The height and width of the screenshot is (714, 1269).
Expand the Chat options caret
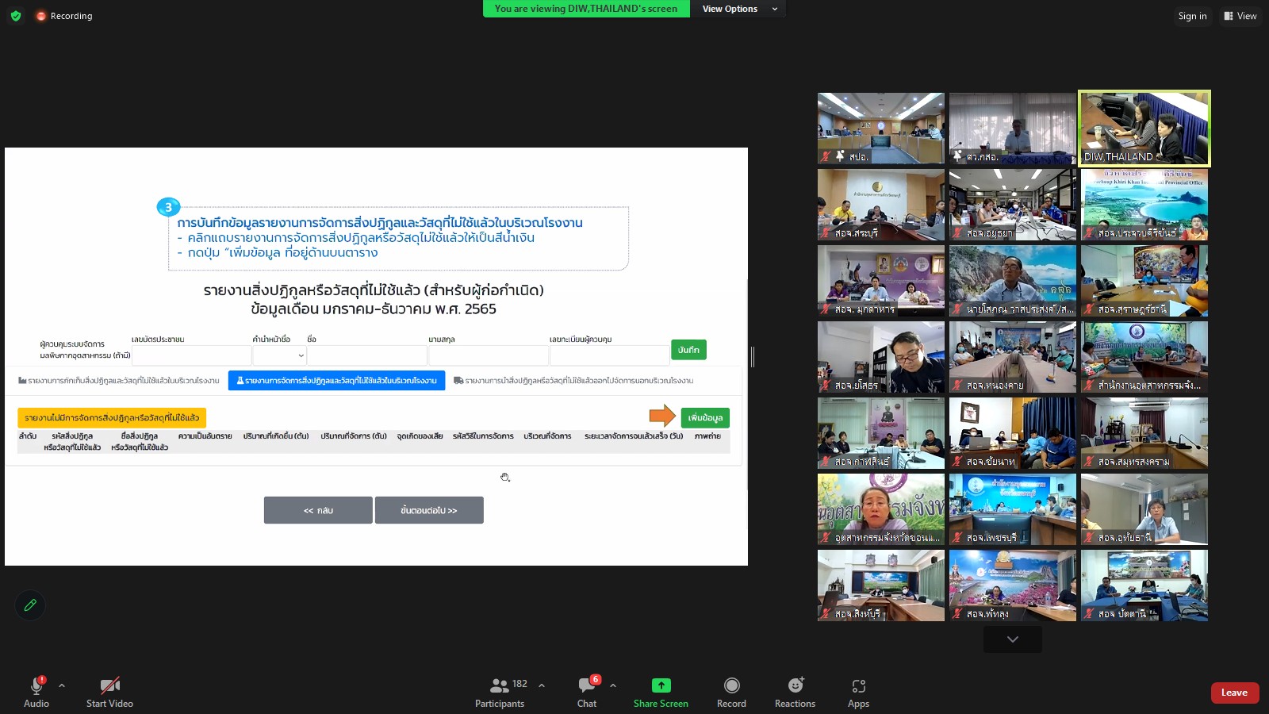point(613,685)
